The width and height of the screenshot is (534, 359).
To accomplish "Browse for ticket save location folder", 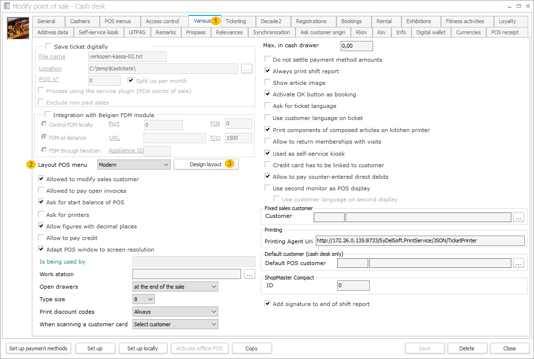I will (247, 69).
